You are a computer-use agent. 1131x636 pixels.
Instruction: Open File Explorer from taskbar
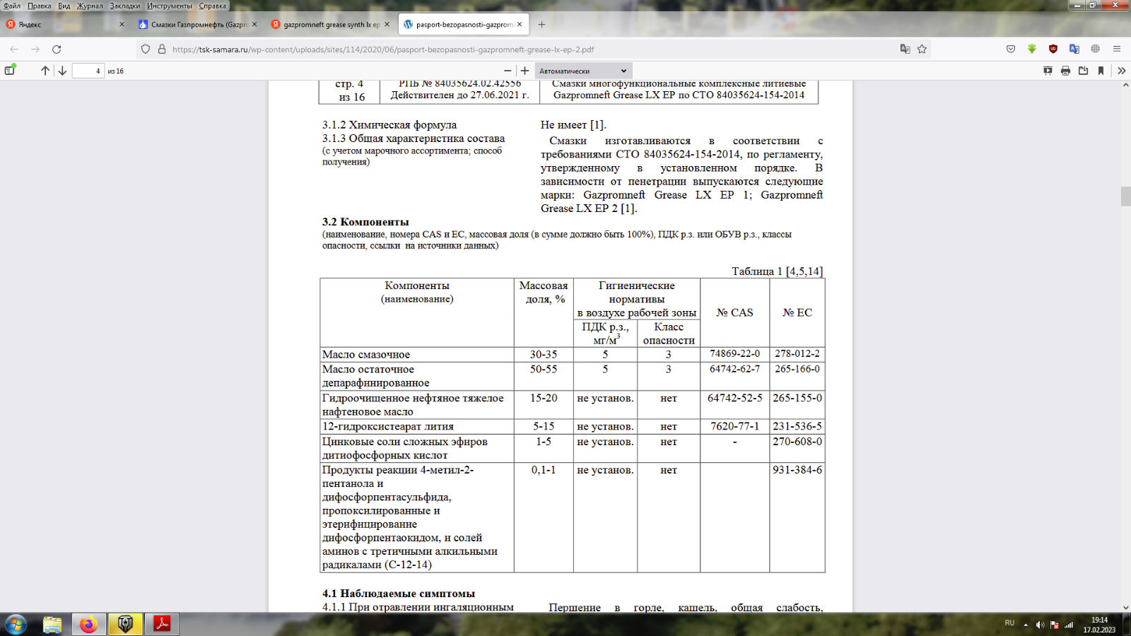click(52, 624)
